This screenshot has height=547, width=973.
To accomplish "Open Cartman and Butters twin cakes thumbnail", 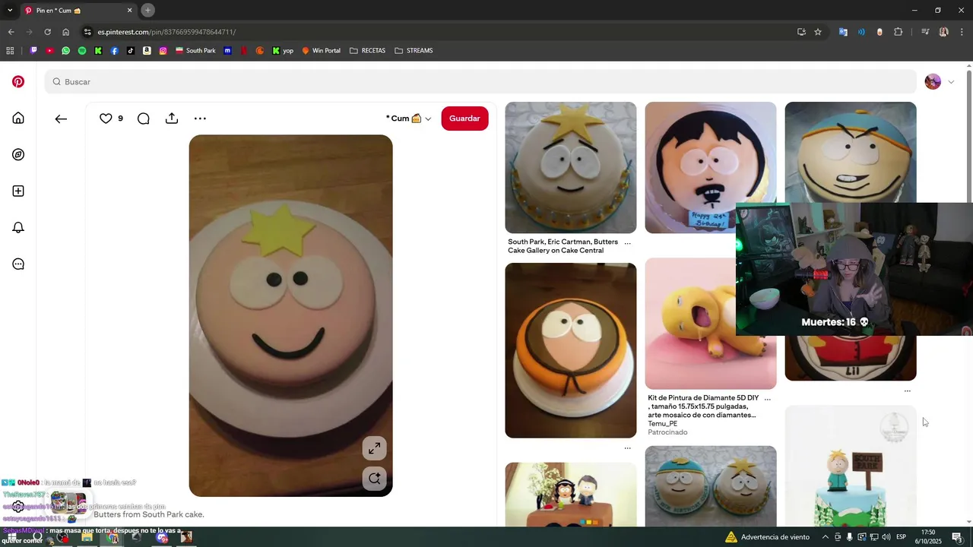I will (x=711, y=486).
